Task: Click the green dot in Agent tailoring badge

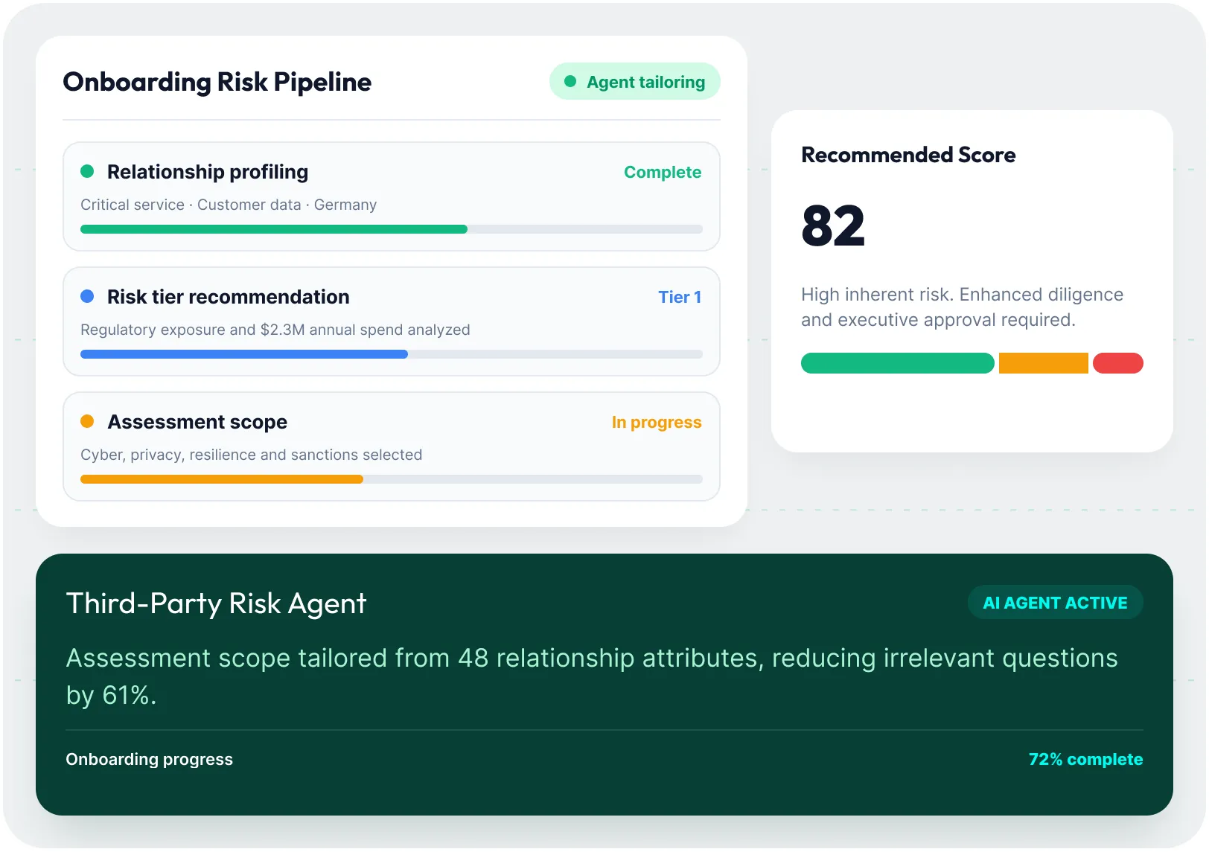Action: pyautogui.click(x=570, y=82)
